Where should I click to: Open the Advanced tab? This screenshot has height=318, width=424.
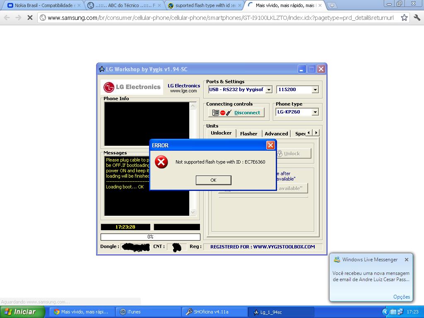[x=276, y=134]
